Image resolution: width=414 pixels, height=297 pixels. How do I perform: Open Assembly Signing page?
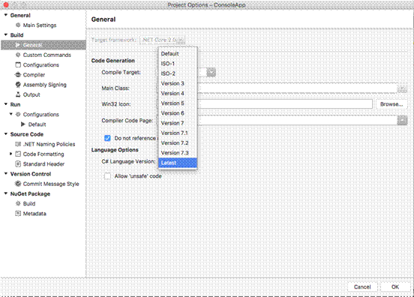44,85
